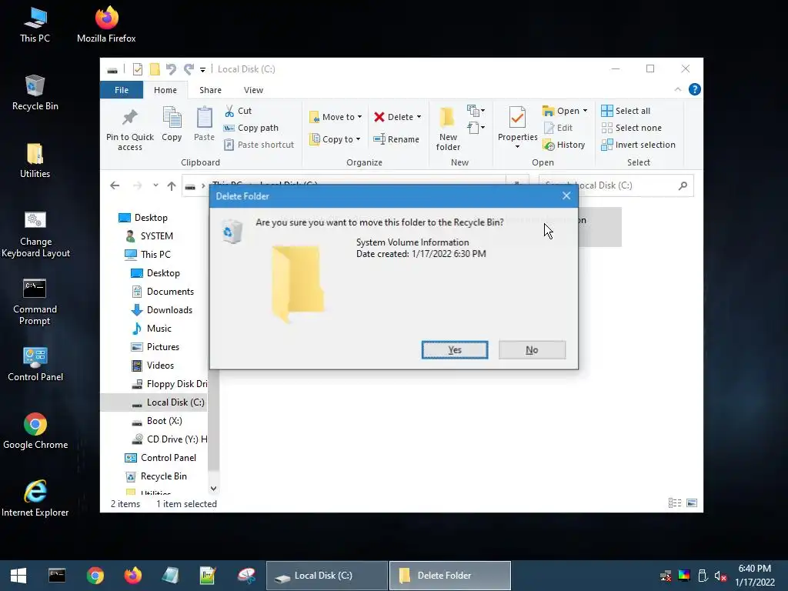Viewport: 788px width, 591px height.
Task: Open the Move to dropdown
Action: point(336,117)
